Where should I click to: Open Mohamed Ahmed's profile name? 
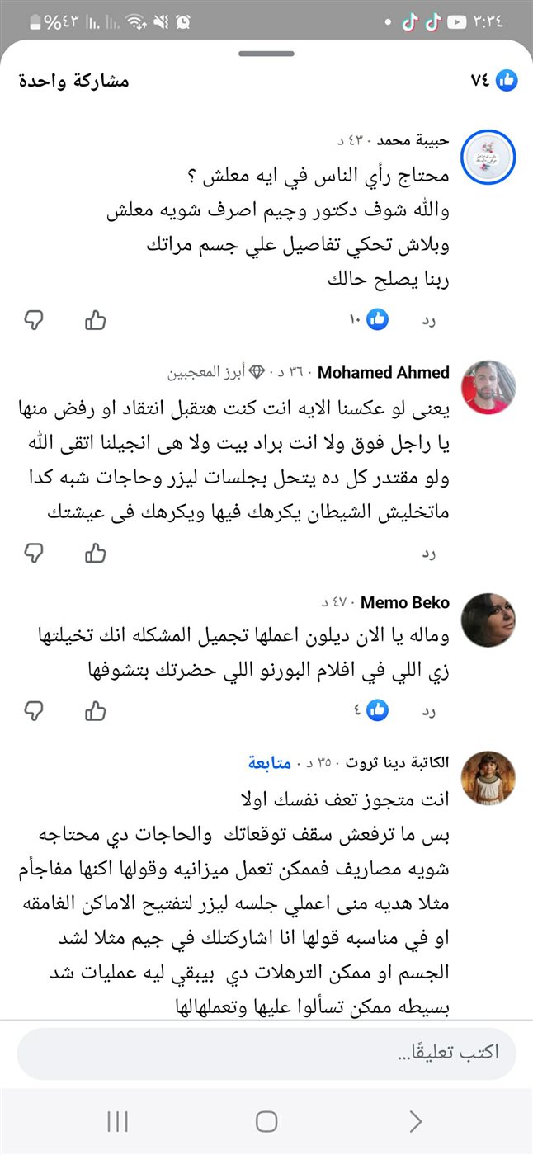[x=383, y=372]
